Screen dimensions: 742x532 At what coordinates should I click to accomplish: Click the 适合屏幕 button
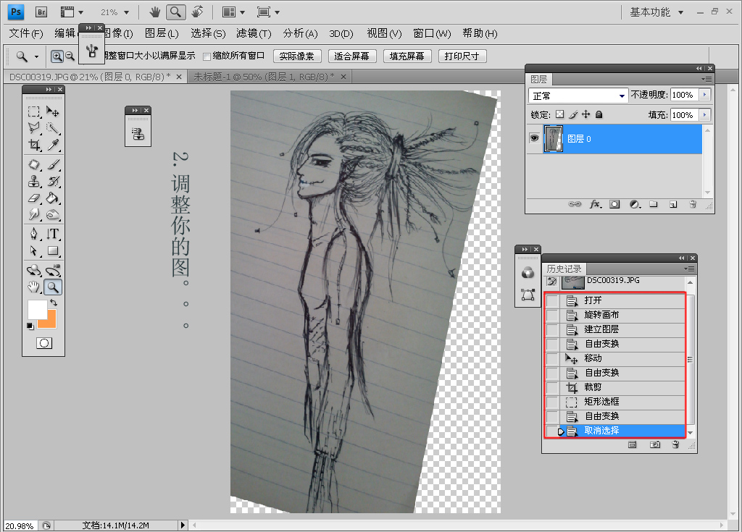click(x=351, y=56)
